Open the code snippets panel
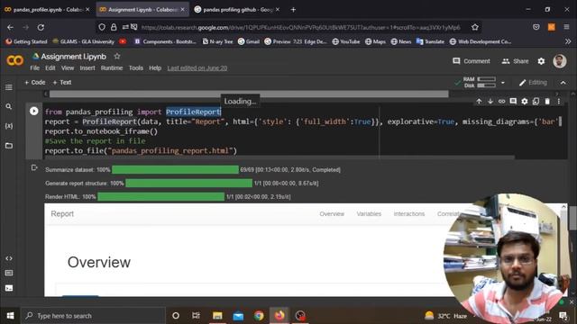 [x=9, y=258]
